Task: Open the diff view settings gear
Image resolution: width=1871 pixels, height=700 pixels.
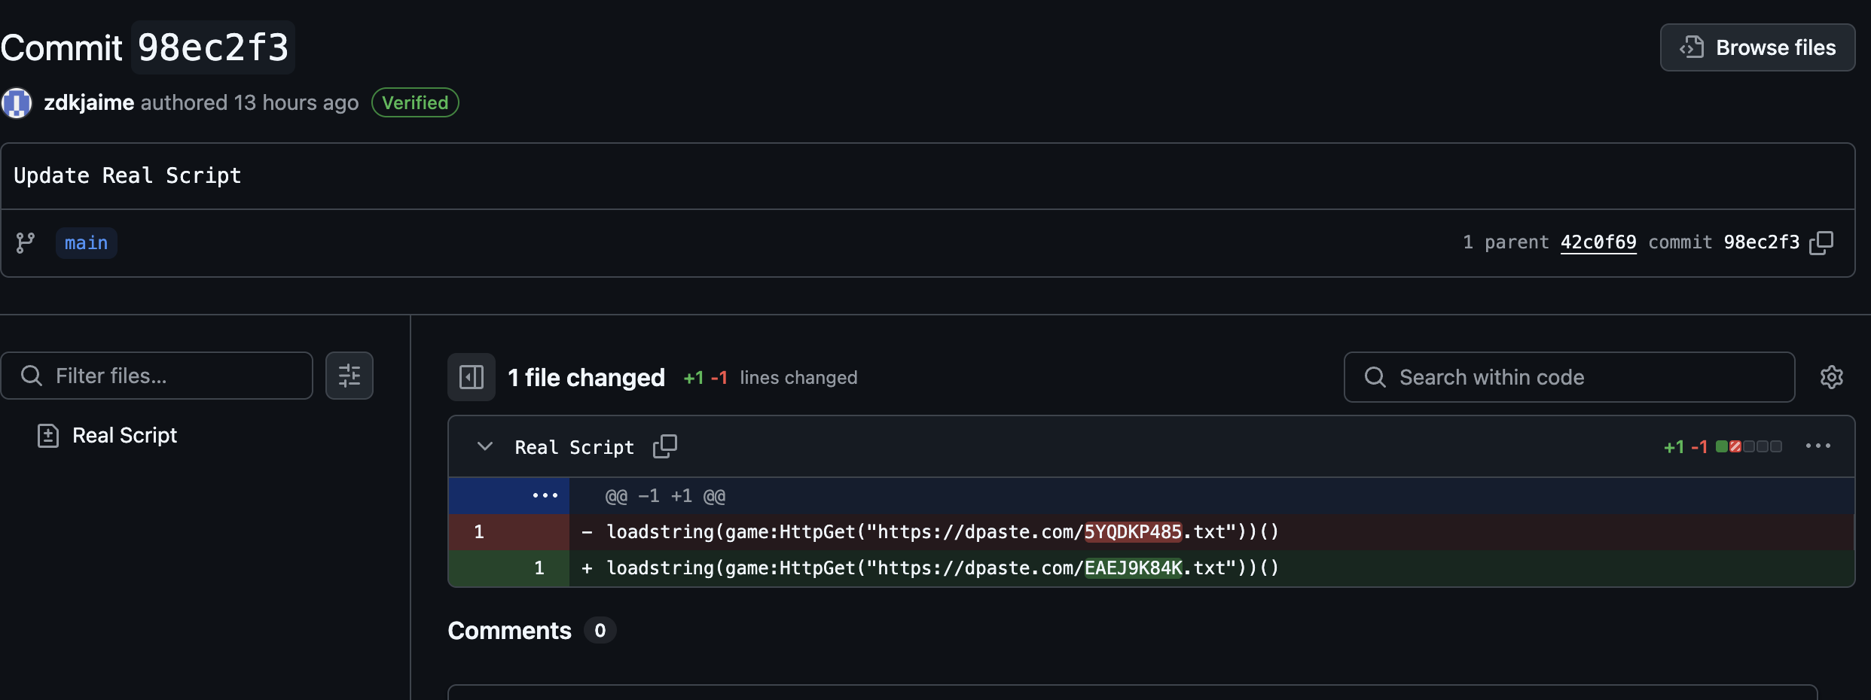Action: point(1832,377)
